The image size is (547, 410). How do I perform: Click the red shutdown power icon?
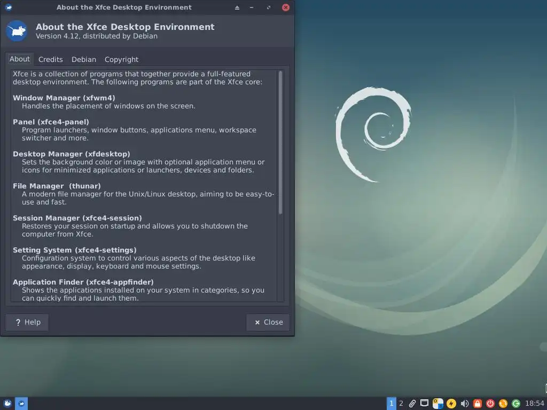click(x=490, y=404)
